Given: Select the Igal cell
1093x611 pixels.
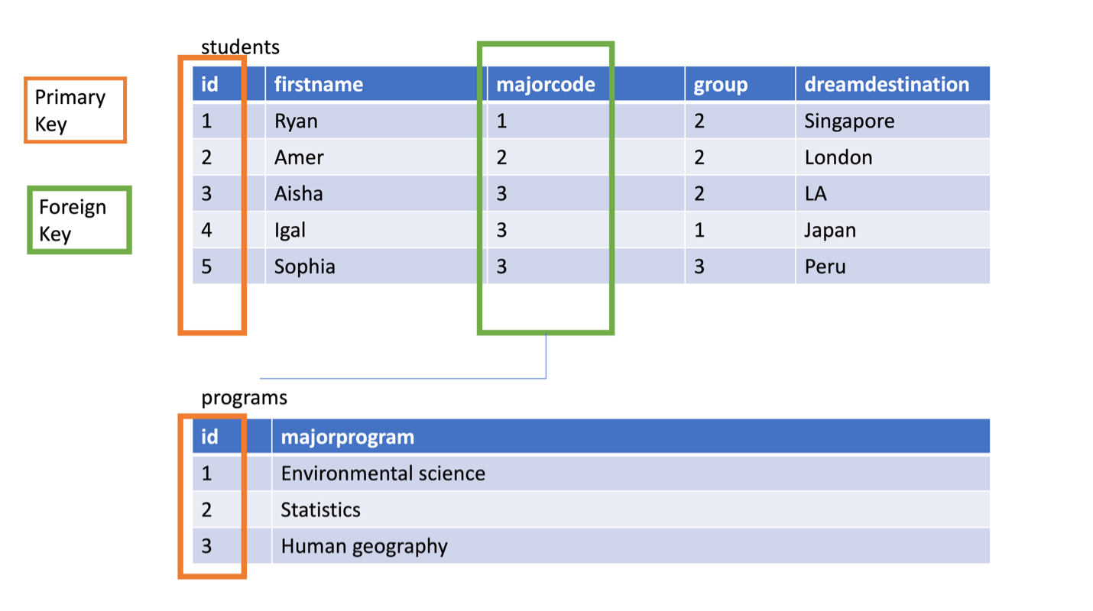Looking at the screenshot, I should tap(376, 231).
